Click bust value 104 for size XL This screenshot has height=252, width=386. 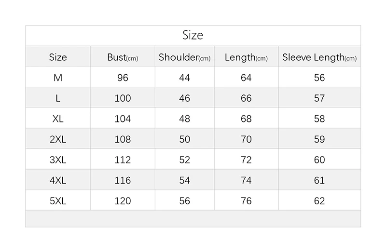(123, 119)
